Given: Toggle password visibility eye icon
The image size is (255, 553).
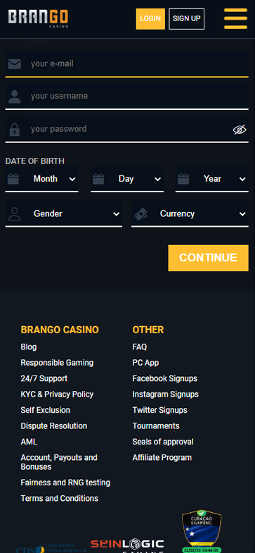Looking at the screenshot, I should [240, 130].
